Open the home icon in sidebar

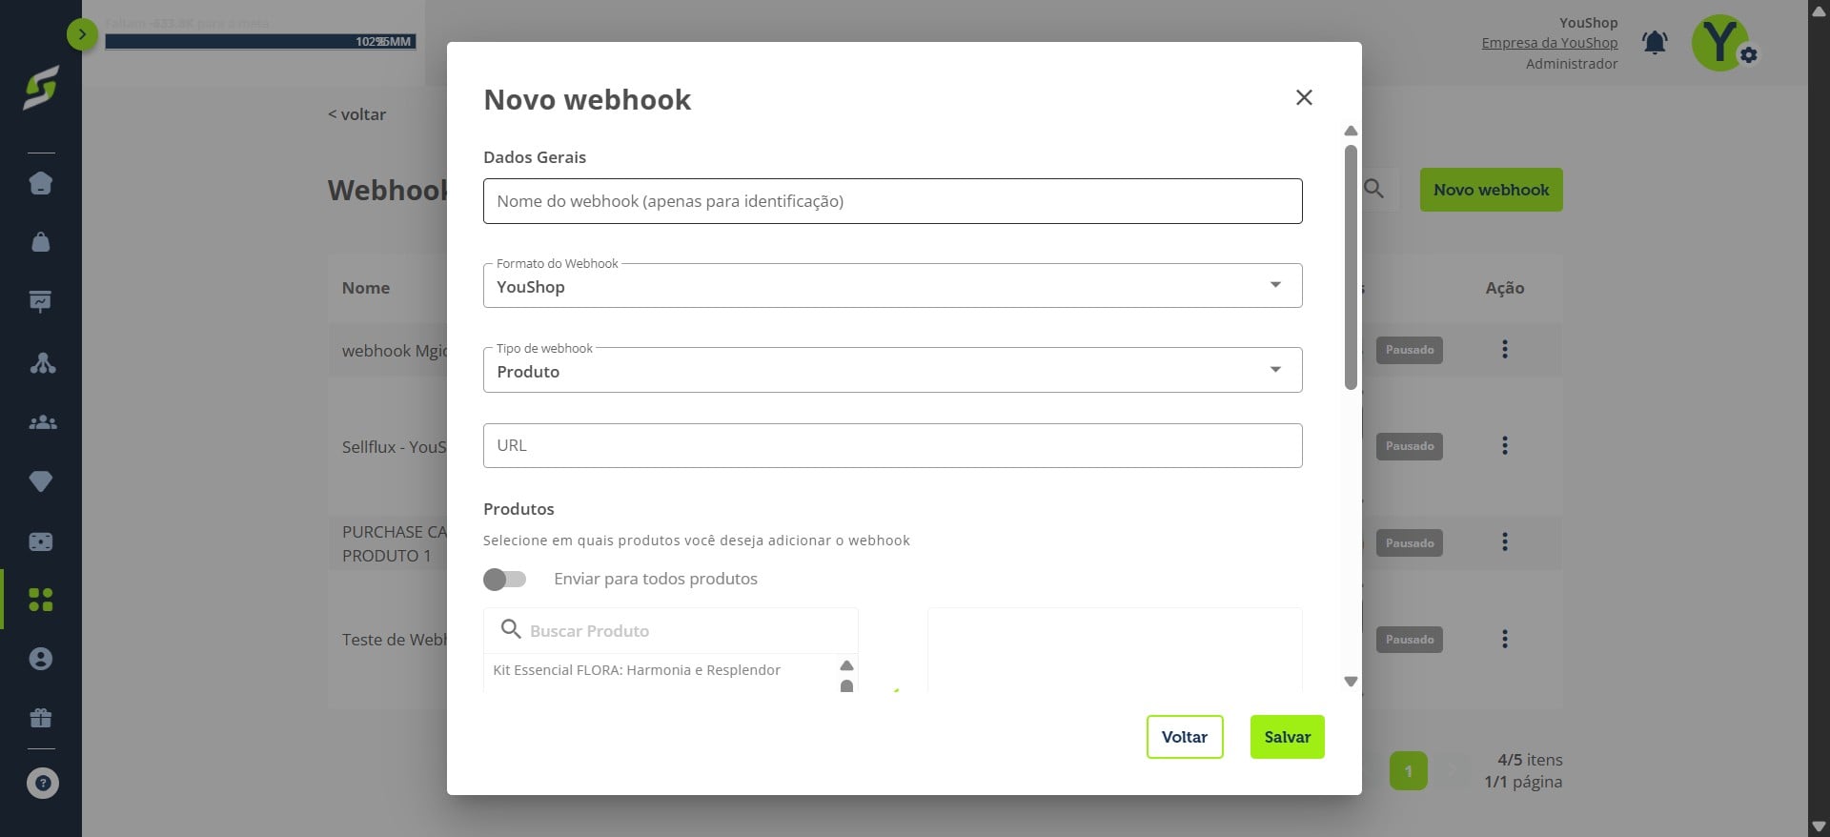coord(40,183)
